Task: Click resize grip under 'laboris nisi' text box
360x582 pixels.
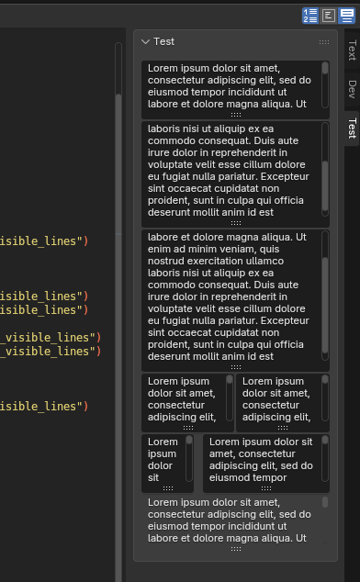Action: click(235, 223)
